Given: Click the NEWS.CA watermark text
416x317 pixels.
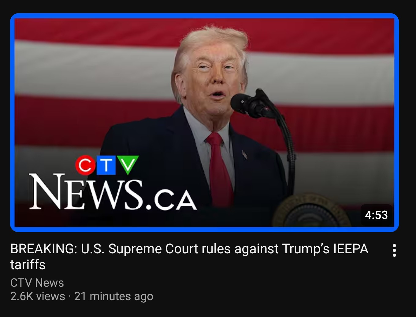Looking at the screenshot, I should pyautogui.click(x=113, y=191).
